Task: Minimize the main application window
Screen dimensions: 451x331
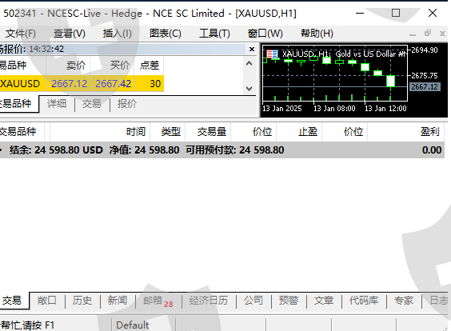Action: tap(360, 13)
